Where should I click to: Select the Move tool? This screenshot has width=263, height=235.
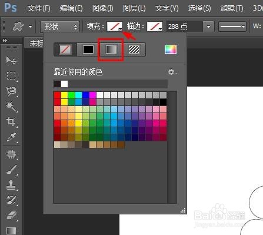(11, 60)
